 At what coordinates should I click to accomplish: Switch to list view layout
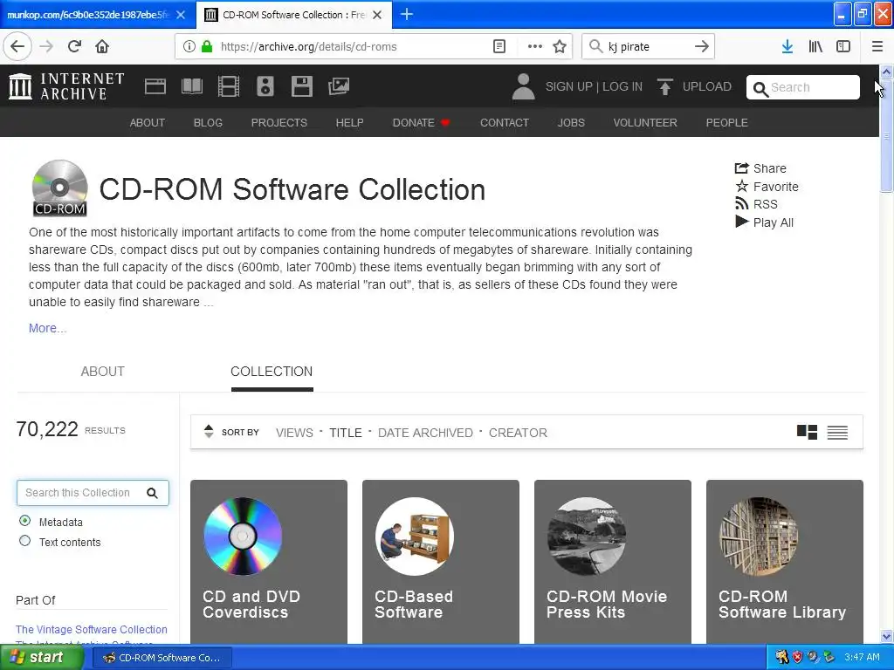coord(837,433)
